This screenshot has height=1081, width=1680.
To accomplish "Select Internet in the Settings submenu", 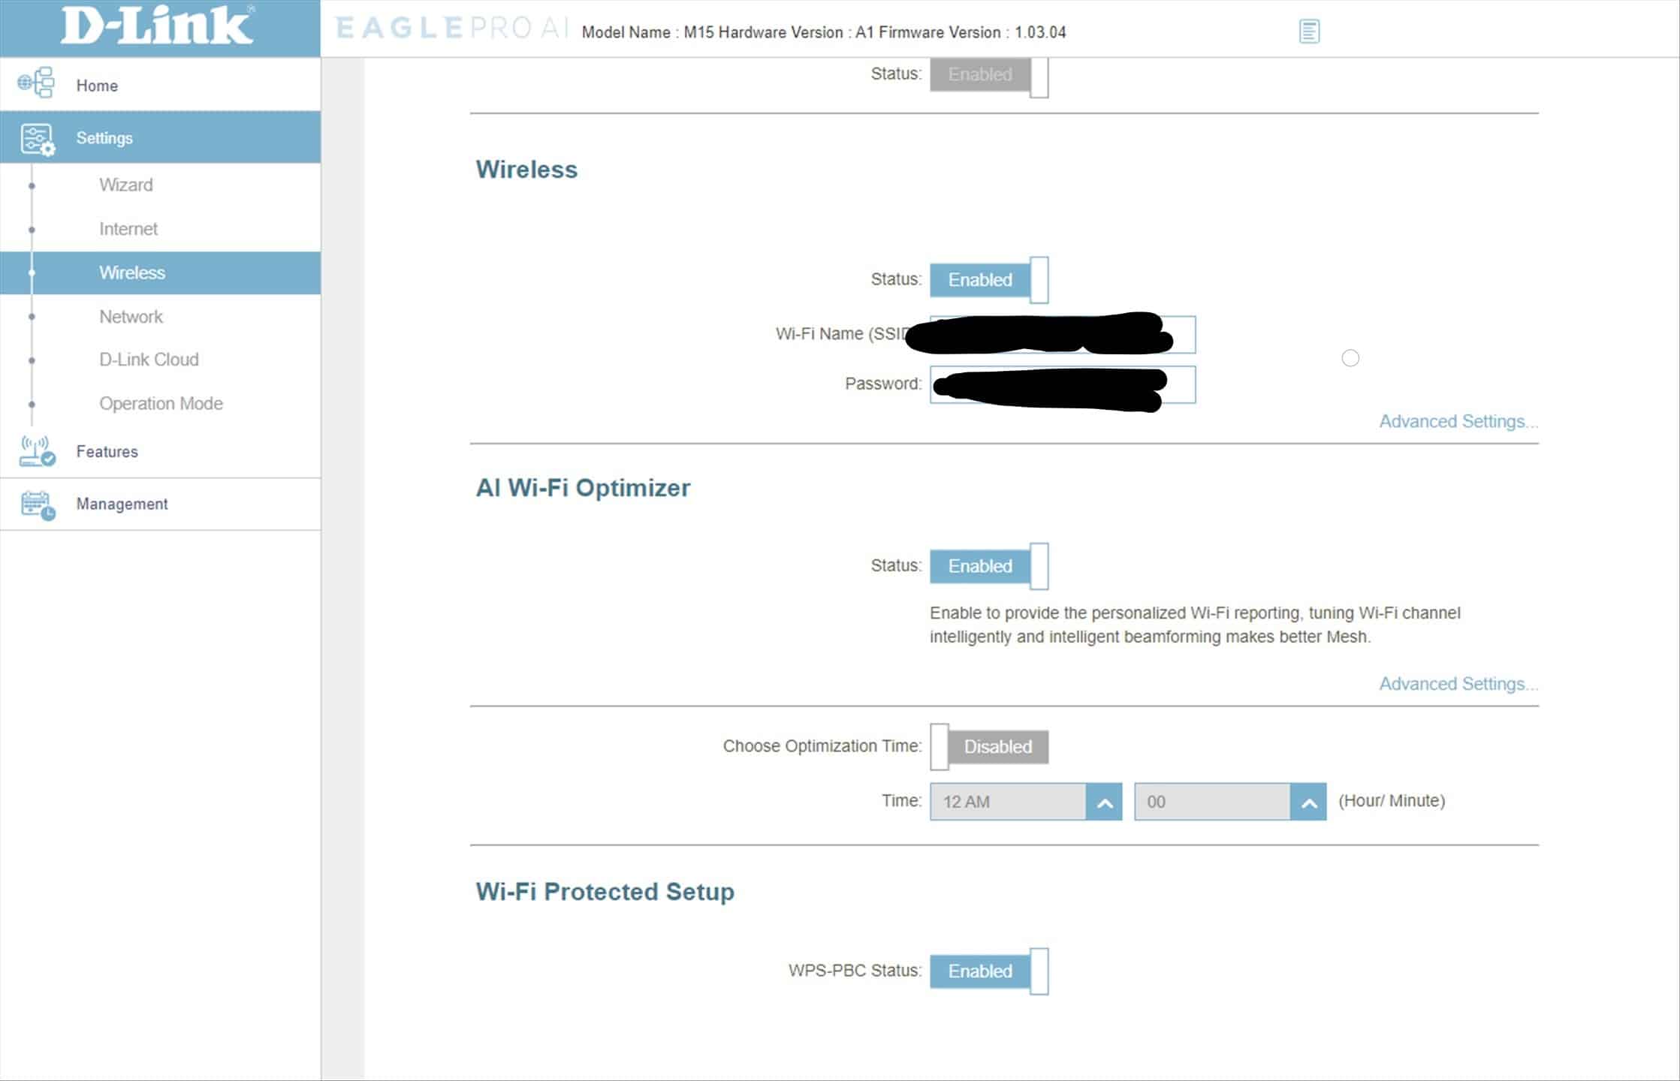I will point(128,229).
